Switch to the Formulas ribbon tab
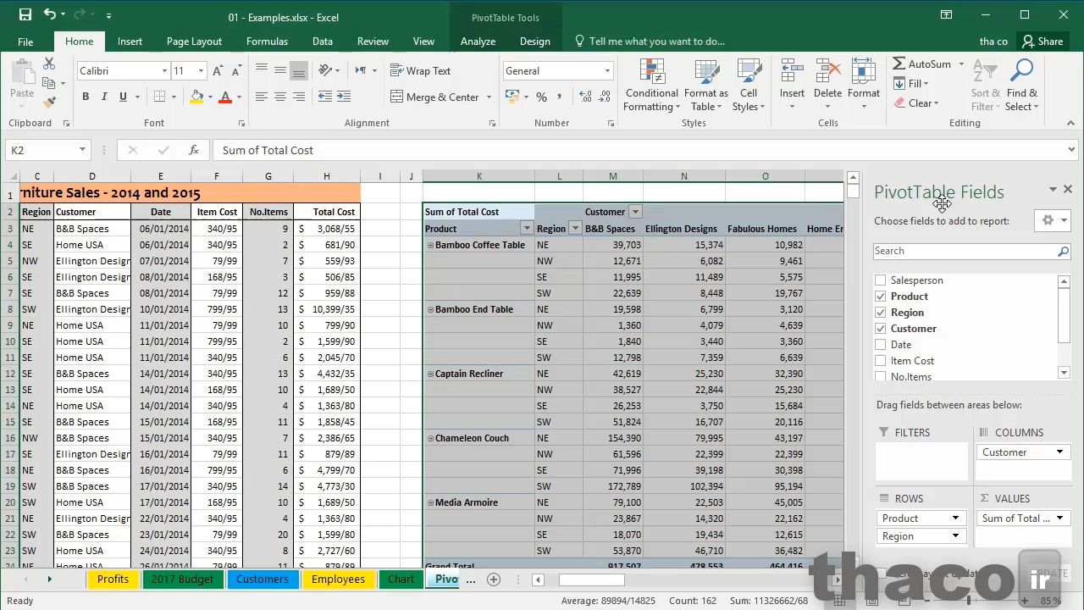 [267, 42]
